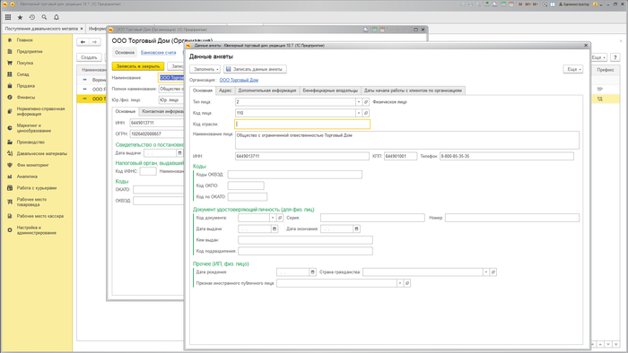Open notifications bell icon
628x353 pixels.
pyautogui.click(x=57, y=17)
